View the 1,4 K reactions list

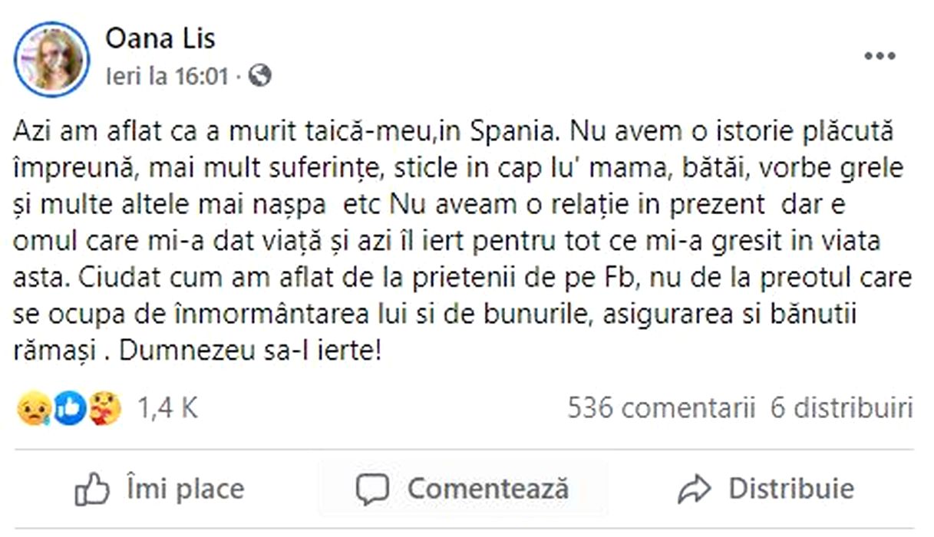point(167,408)
